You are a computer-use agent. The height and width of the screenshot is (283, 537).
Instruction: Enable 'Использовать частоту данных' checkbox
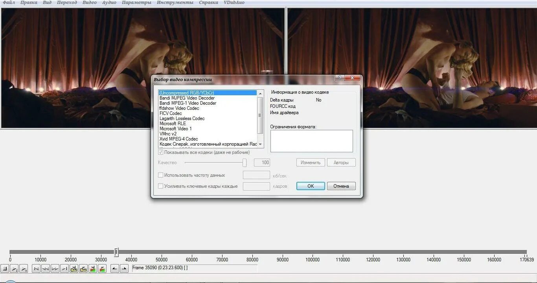(160, 175)
